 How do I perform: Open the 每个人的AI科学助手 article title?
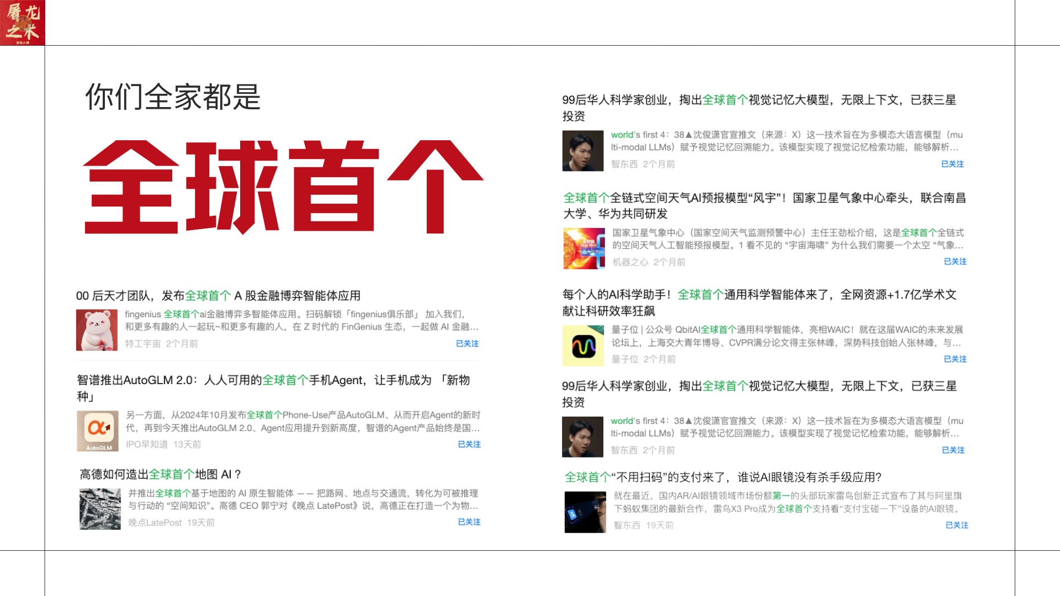click(760, 303)
